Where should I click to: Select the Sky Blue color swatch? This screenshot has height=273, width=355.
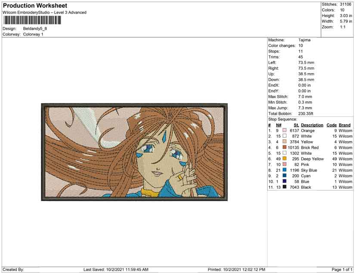coord(284,170)
